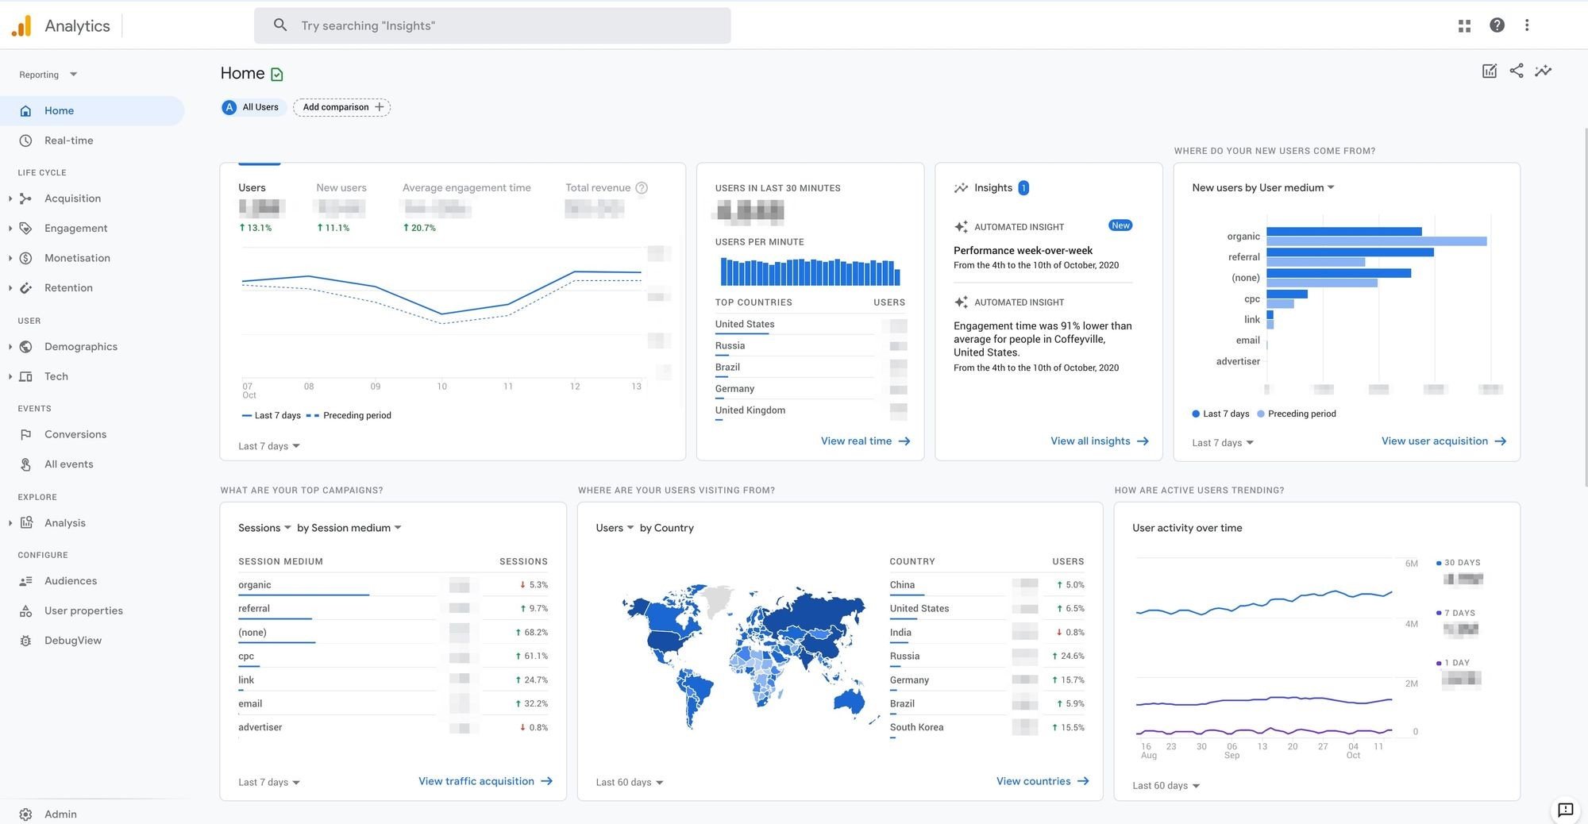Click the search field at the top
Screen dimensions: 1588x824
point(492,25)
